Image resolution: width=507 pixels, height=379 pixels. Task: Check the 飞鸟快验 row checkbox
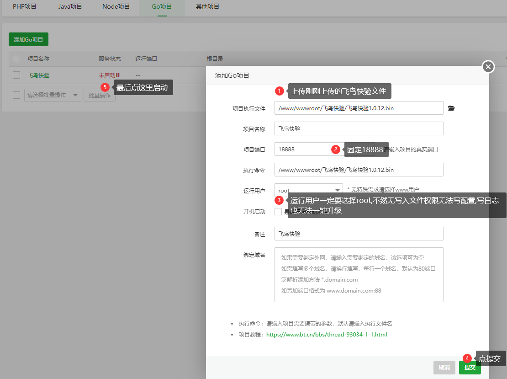(16, 75)
